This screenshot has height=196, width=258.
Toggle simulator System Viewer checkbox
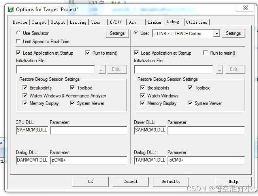point(72,103)
